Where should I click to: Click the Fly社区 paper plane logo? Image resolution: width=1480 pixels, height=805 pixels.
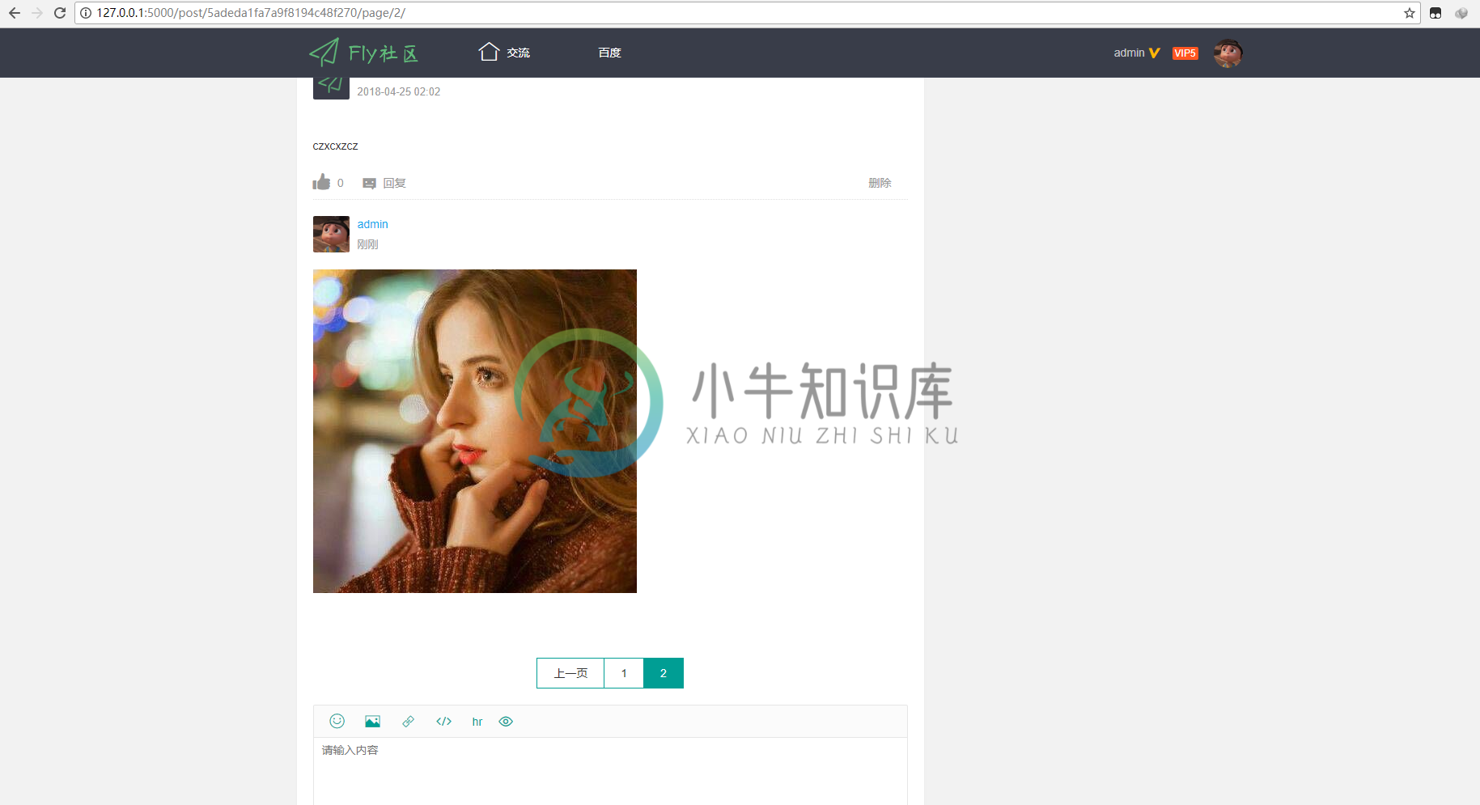click(363, 53)
